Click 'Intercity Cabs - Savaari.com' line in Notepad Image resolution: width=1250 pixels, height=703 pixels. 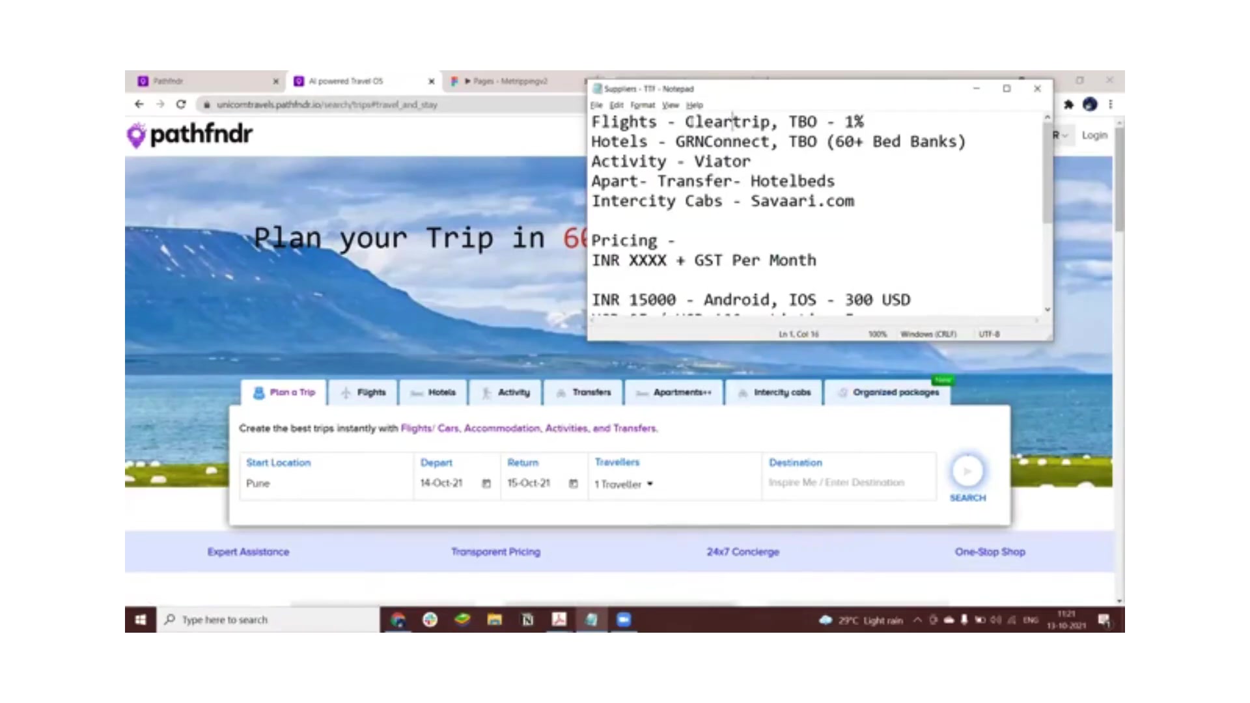(x=723, y=201)
